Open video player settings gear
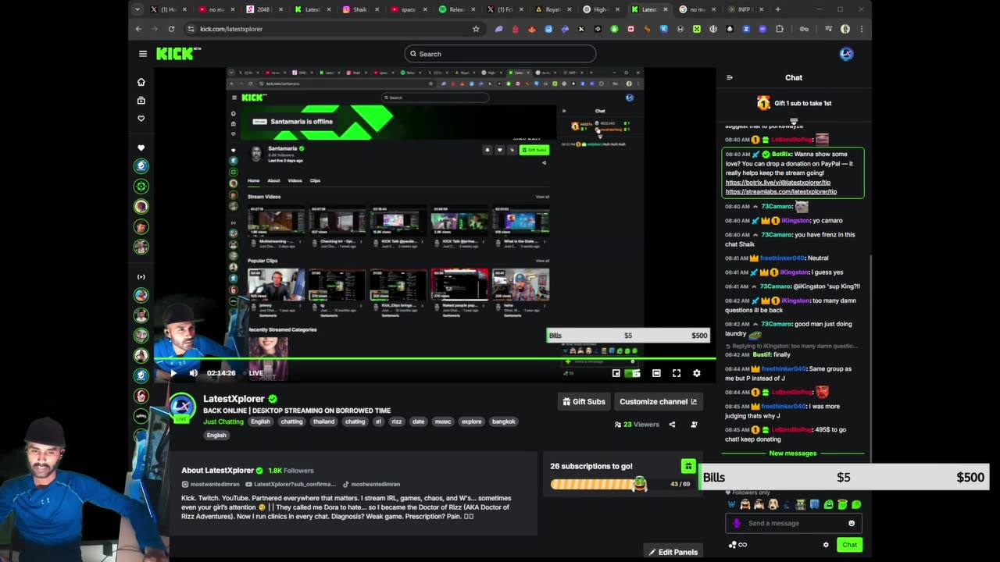The width and height of the screenshot is (1000, 562). coord(697,373)
